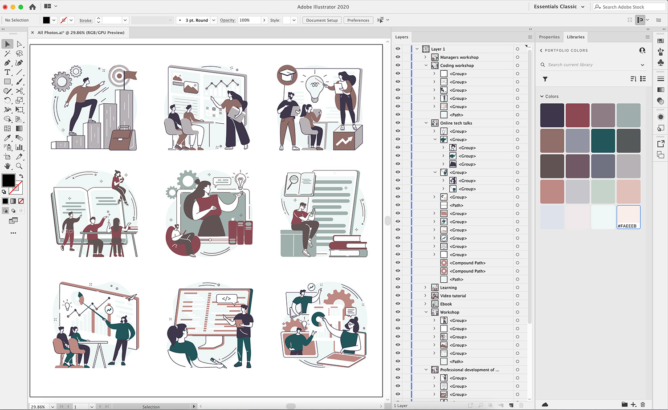The image size is (668, 410).
Task: Select the Direct Selection tool
Action: pyautogui.click(x=19, y=44)
